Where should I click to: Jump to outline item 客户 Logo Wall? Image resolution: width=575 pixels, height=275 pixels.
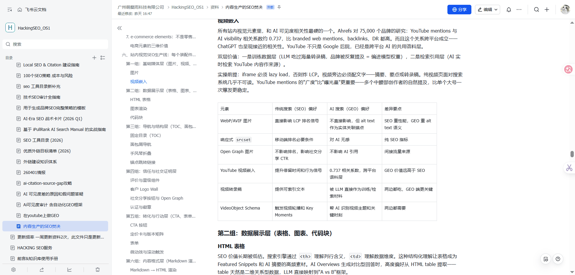[x=144, y=189]
